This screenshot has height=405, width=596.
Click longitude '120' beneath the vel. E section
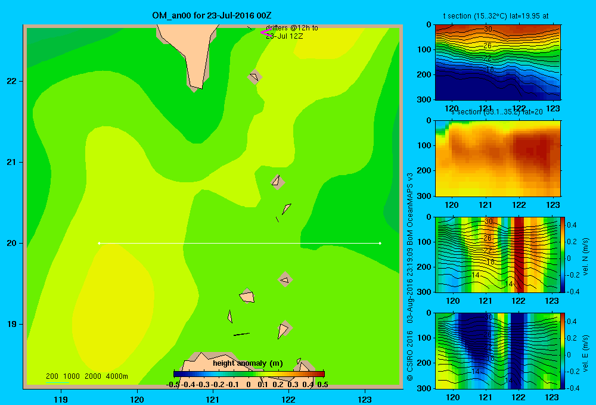point(452,397)
